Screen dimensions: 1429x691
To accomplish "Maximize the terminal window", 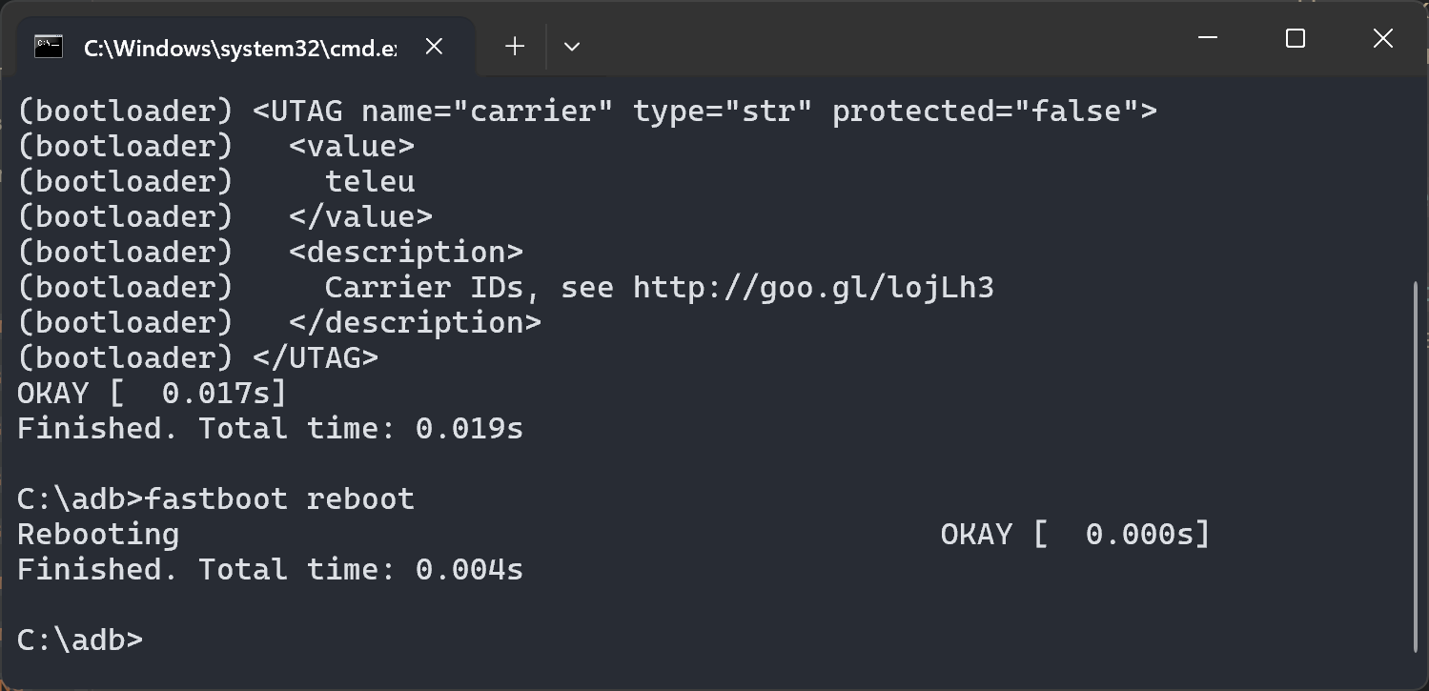I will 1295,38.
